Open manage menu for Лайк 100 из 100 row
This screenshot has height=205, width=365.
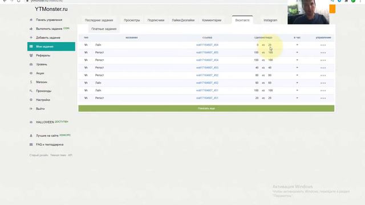click(323, 91)
